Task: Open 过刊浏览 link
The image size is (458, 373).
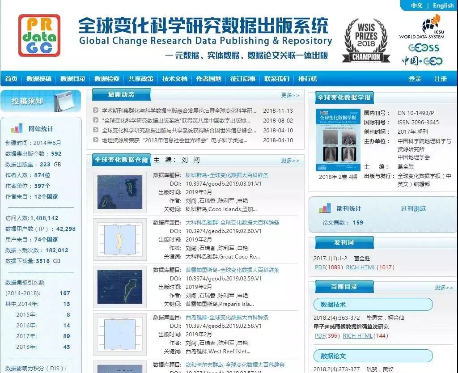Action: tap(413, 208)
